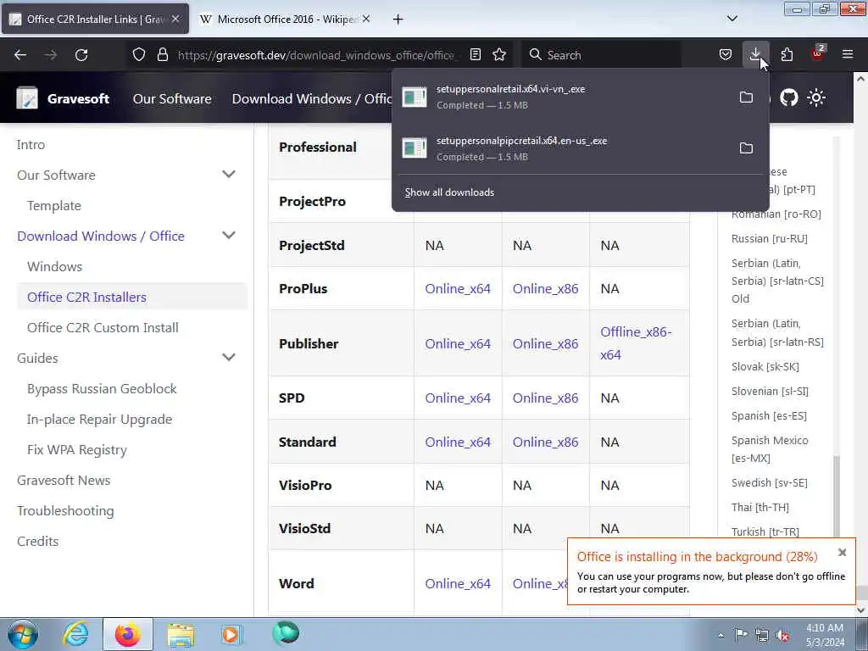Close the Office installing notification
The image size is (868, 651).
[x=842, y=553]
